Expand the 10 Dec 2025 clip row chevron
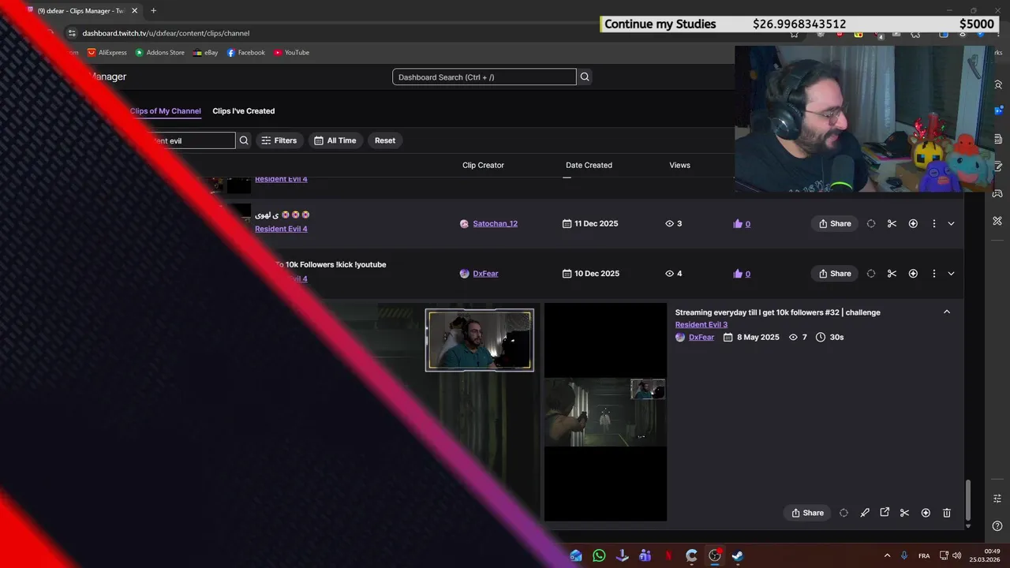The image size is (1010, 568). tap(951, 274)
